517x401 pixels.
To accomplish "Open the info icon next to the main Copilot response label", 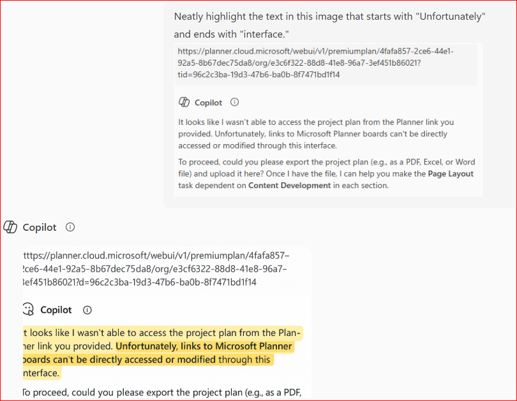I will 70,227.
